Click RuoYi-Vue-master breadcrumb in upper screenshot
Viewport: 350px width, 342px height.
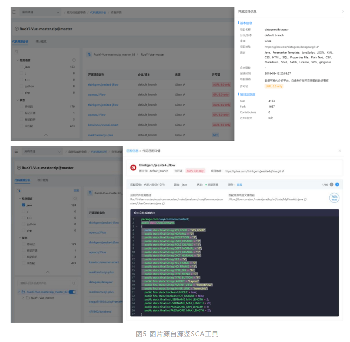coord(153,54)
